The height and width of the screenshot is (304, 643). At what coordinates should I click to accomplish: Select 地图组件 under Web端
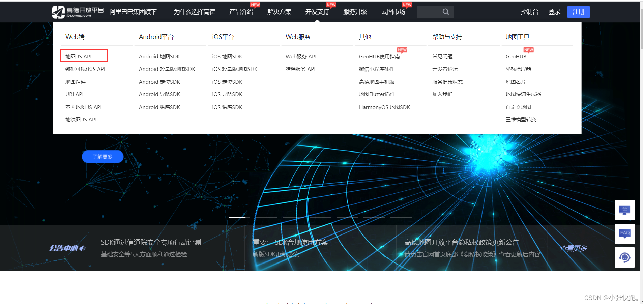coord(76,82)
